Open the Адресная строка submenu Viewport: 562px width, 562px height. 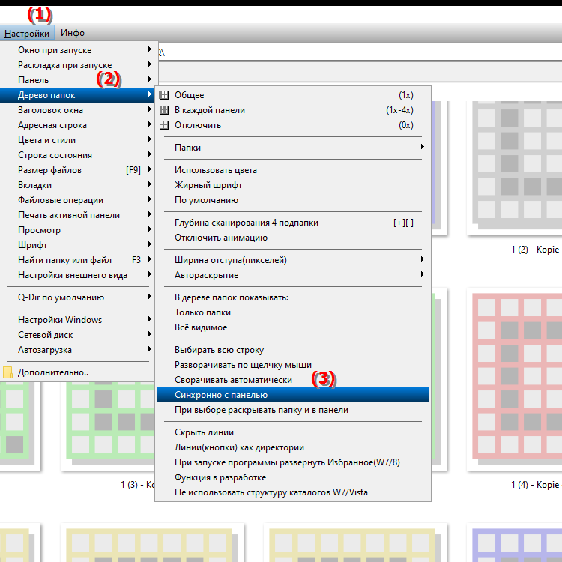(x=77, y=125)
